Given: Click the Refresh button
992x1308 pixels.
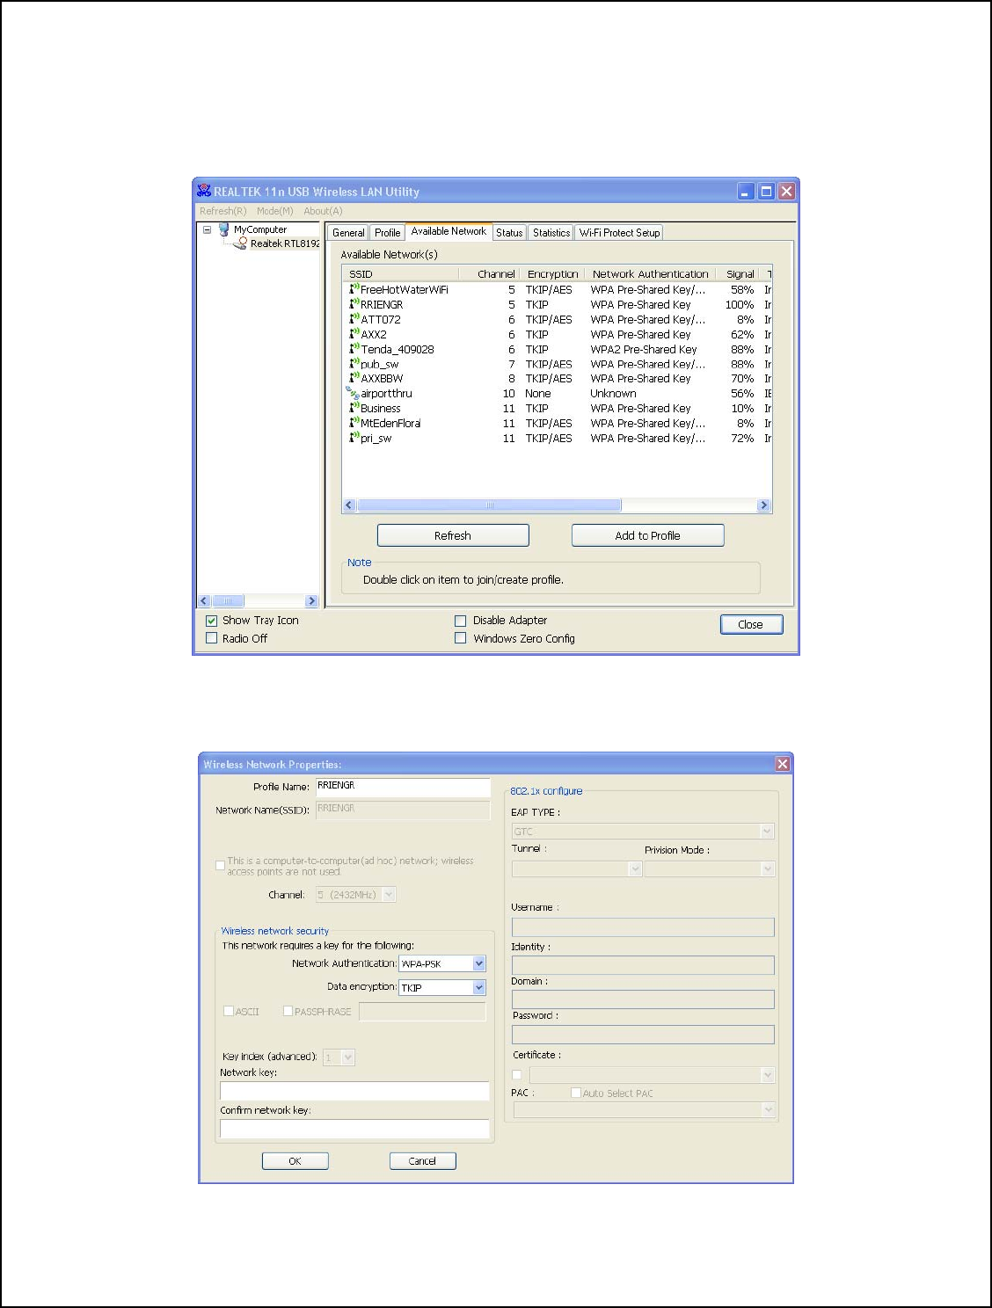Looking at the screenshot, I should (453, 535).
